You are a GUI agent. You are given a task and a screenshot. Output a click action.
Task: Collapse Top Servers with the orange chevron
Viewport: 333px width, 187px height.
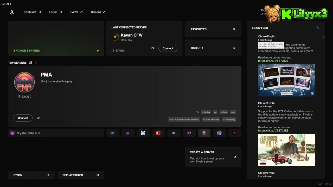36,63
